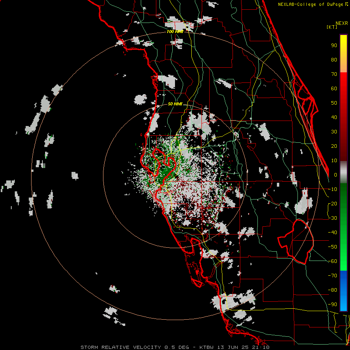The height and width of the screenshot is (350, 350).
Task: Click the 20 value on the velocity scale
Action: click(334, 146)
